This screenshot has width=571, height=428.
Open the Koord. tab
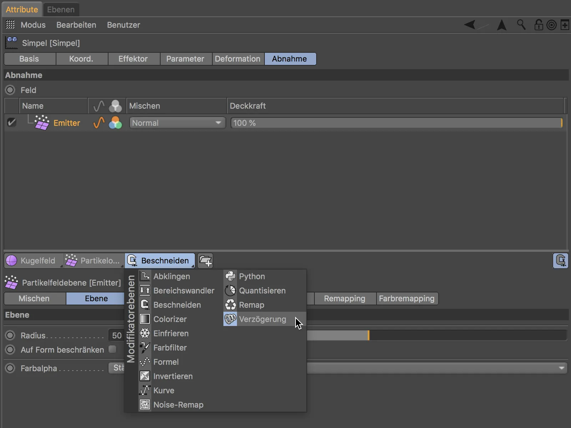pos(82,59)
